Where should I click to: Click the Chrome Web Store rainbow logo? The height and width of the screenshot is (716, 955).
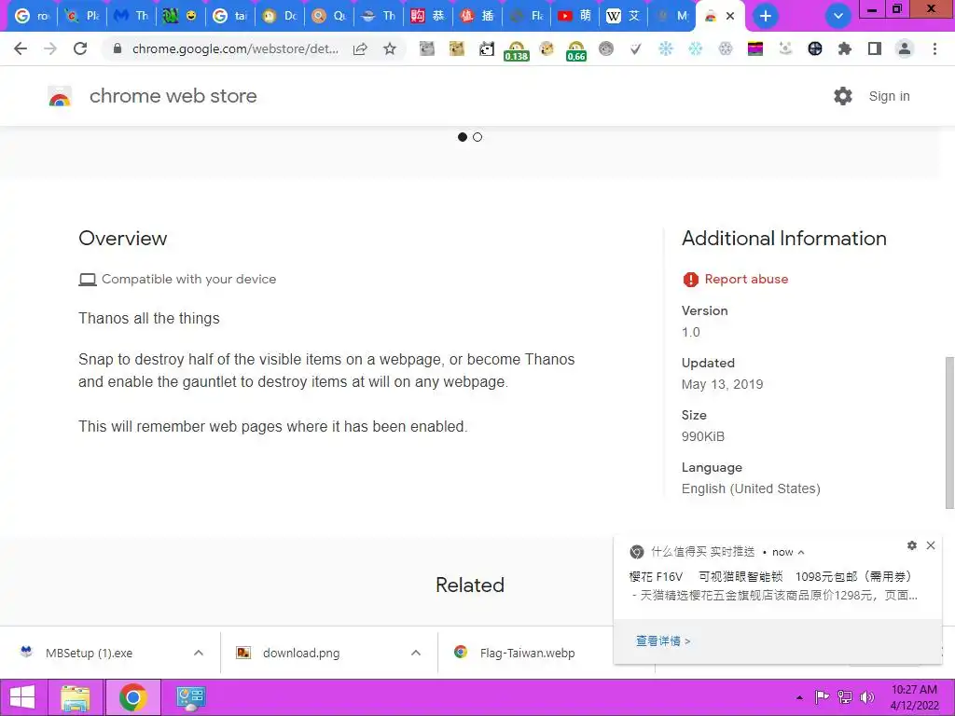tap(60, 96)
